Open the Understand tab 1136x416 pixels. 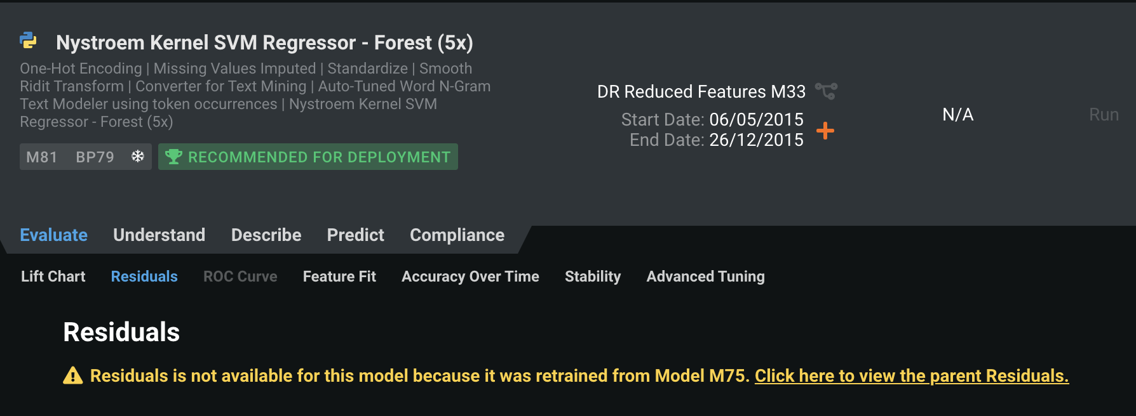pyautogui.click(x=159, y=235)
